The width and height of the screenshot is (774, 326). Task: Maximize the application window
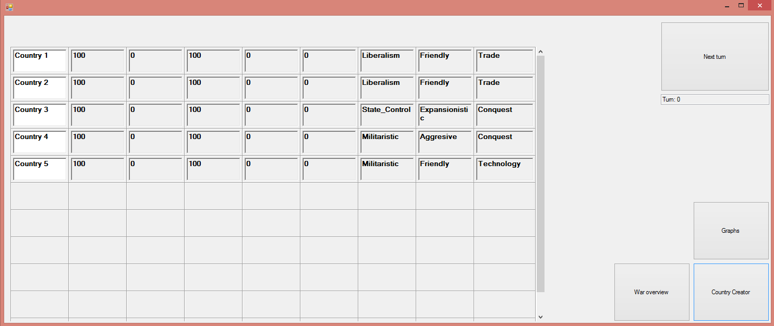[741, 5]
